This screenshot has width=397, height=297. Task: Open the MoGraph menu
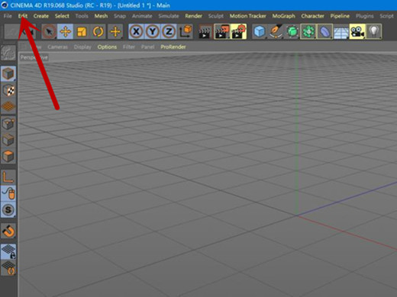(283, 16)
